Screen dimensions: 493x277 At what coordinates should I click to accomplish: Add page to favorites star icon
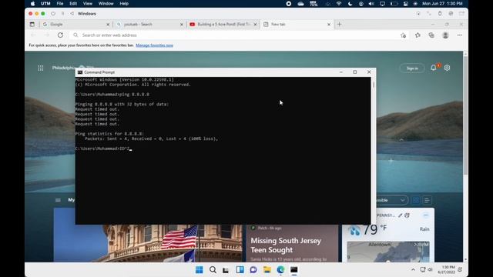pyautogui.click(x=404, y=35)
